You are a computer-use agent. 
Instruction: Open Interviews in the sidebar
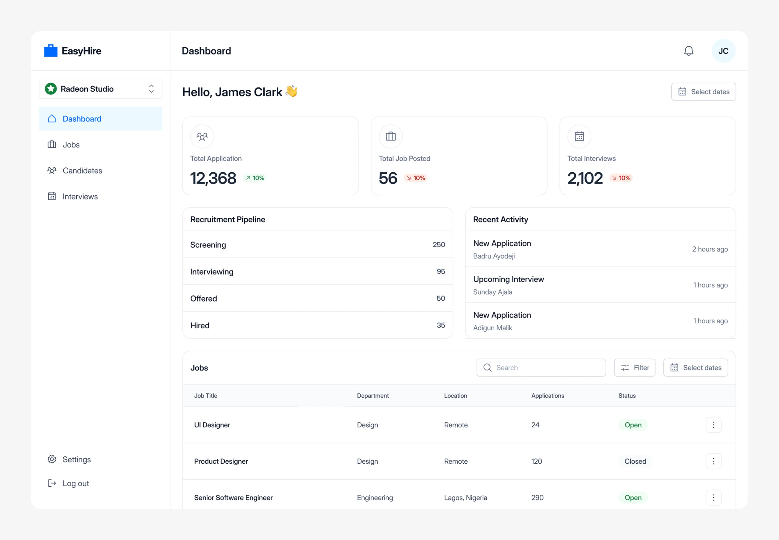click(x=100, y=197)
